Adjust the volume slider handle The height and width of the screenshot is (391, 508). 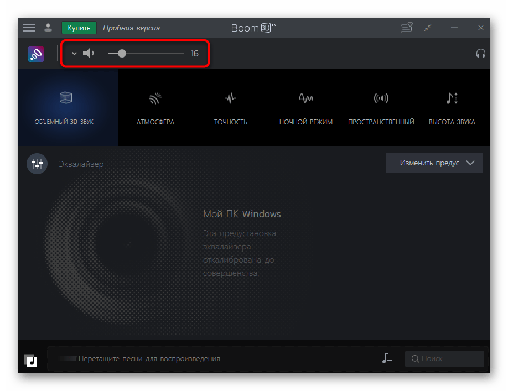(122, 54)
